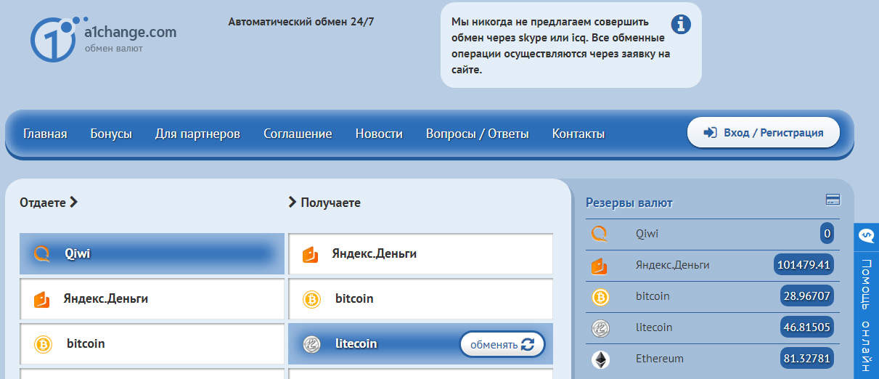The image size is (879, 379).
Task: Click the Яндекс.Деньги icon in reserves list
Action: (x=600, y=265)
